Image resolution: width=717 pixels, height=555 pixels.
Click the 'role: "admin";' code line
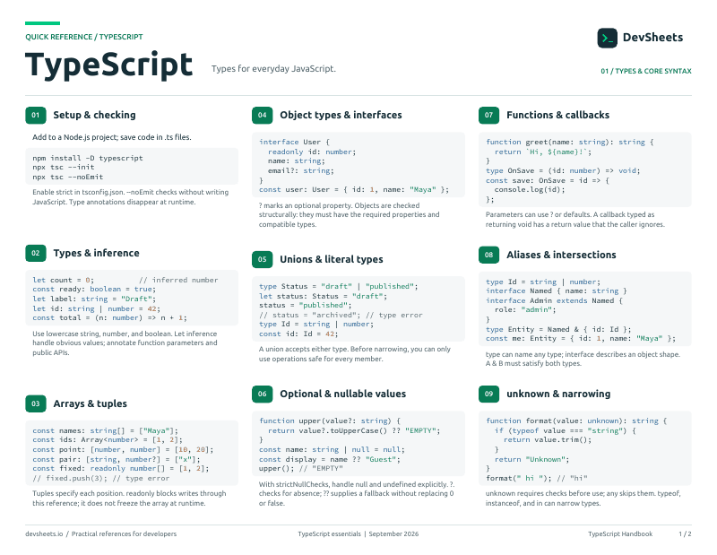[525, 309]
